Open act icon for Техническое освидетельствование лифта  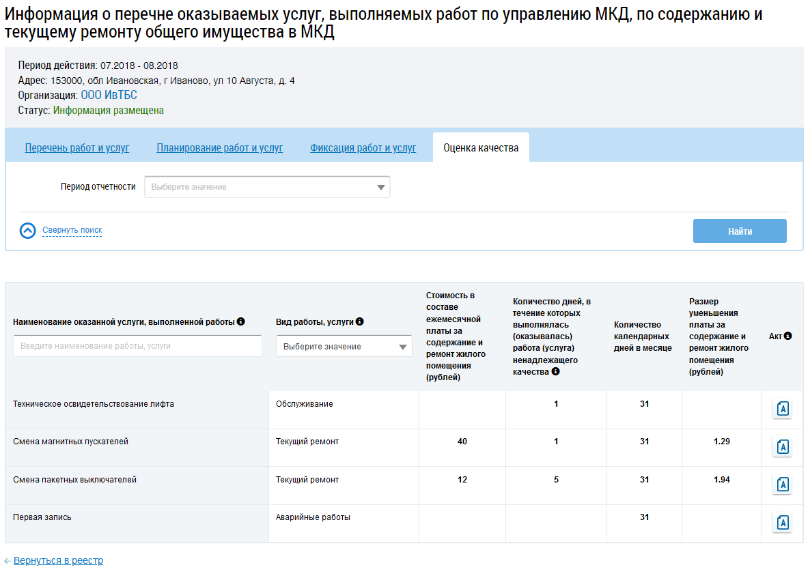tap(782, 409)
